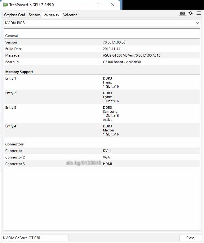Minimize the GPU-Z window
204x243 pixels.
coord(85,5)
